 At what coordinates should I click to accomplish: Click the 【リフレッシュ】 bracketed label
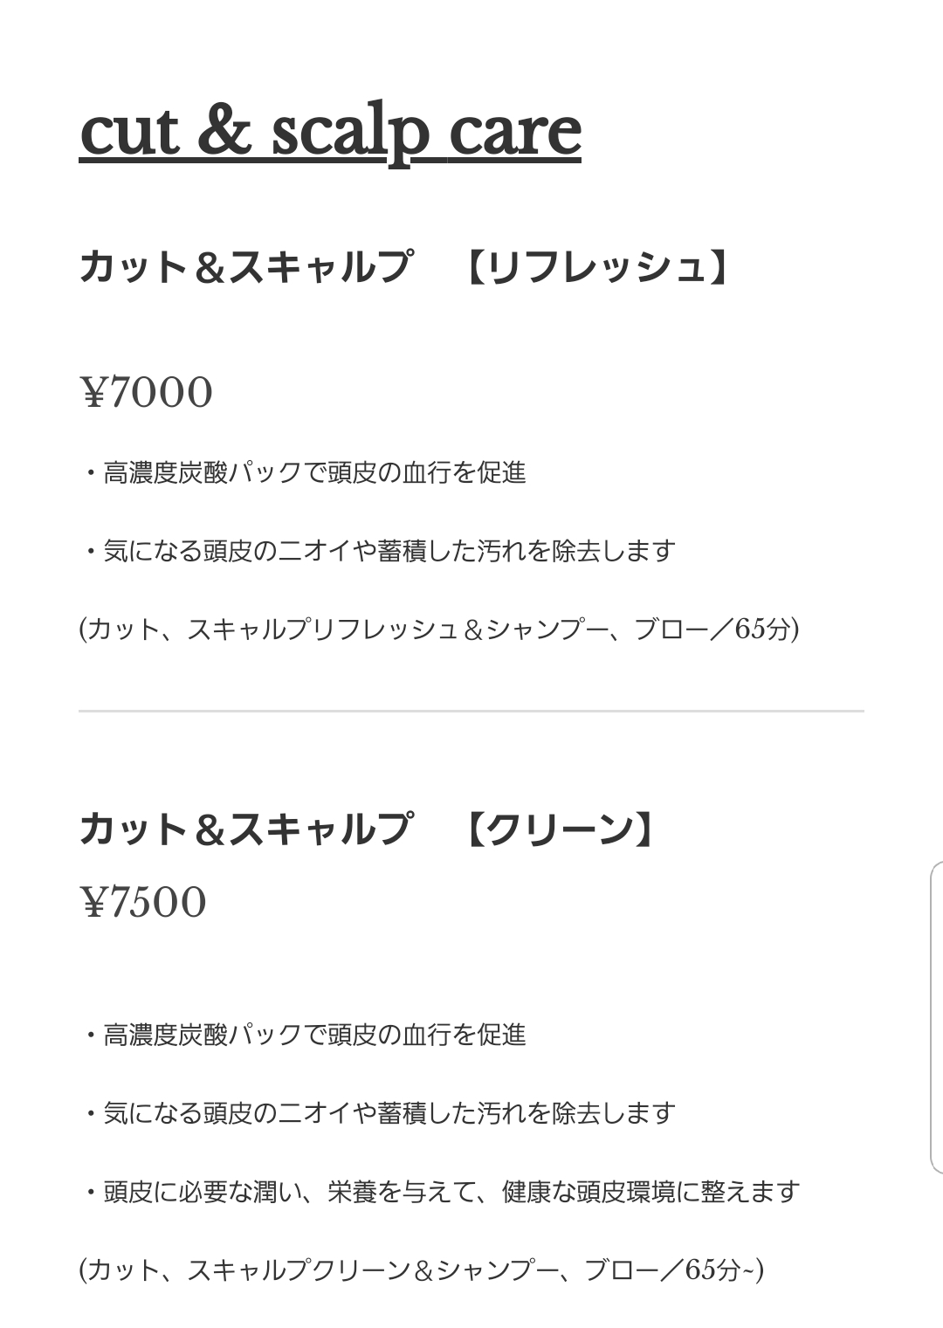coord(596,267)
